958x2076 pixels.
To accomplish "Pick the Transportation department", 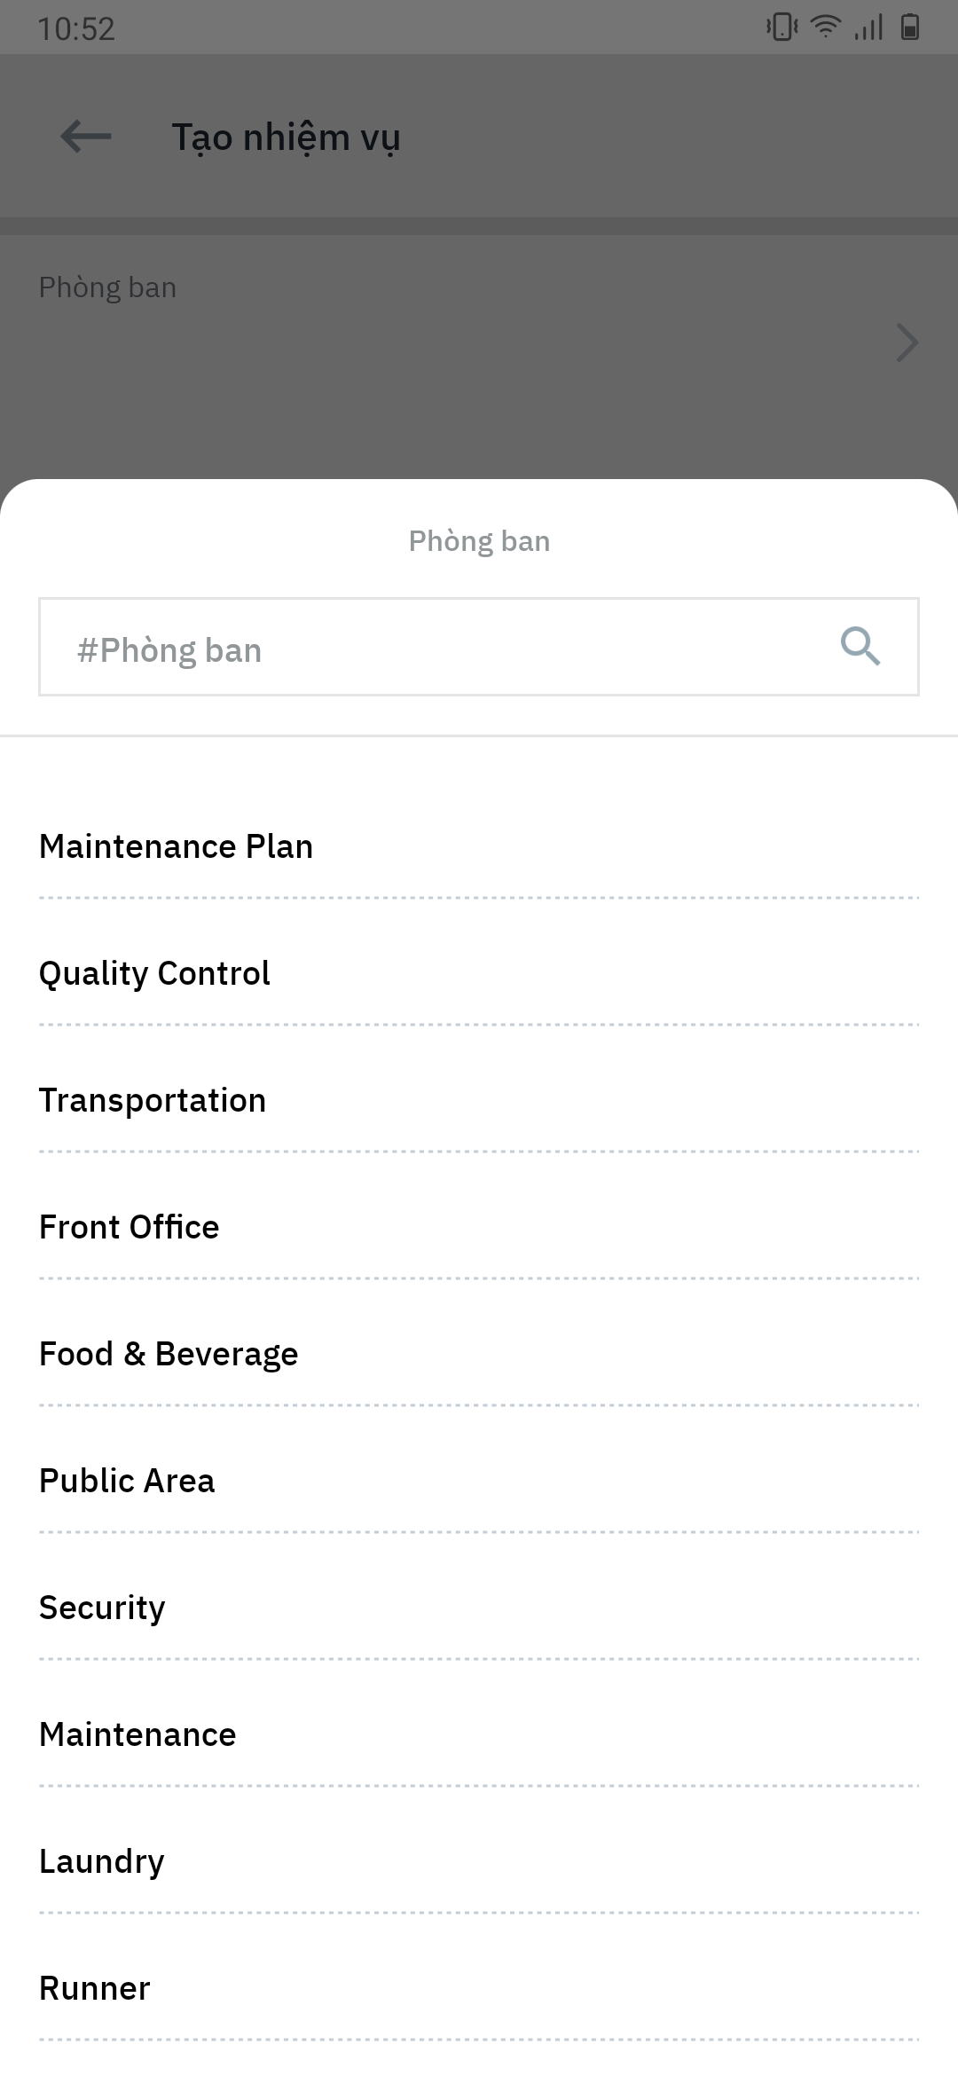I will point(153,1100).
